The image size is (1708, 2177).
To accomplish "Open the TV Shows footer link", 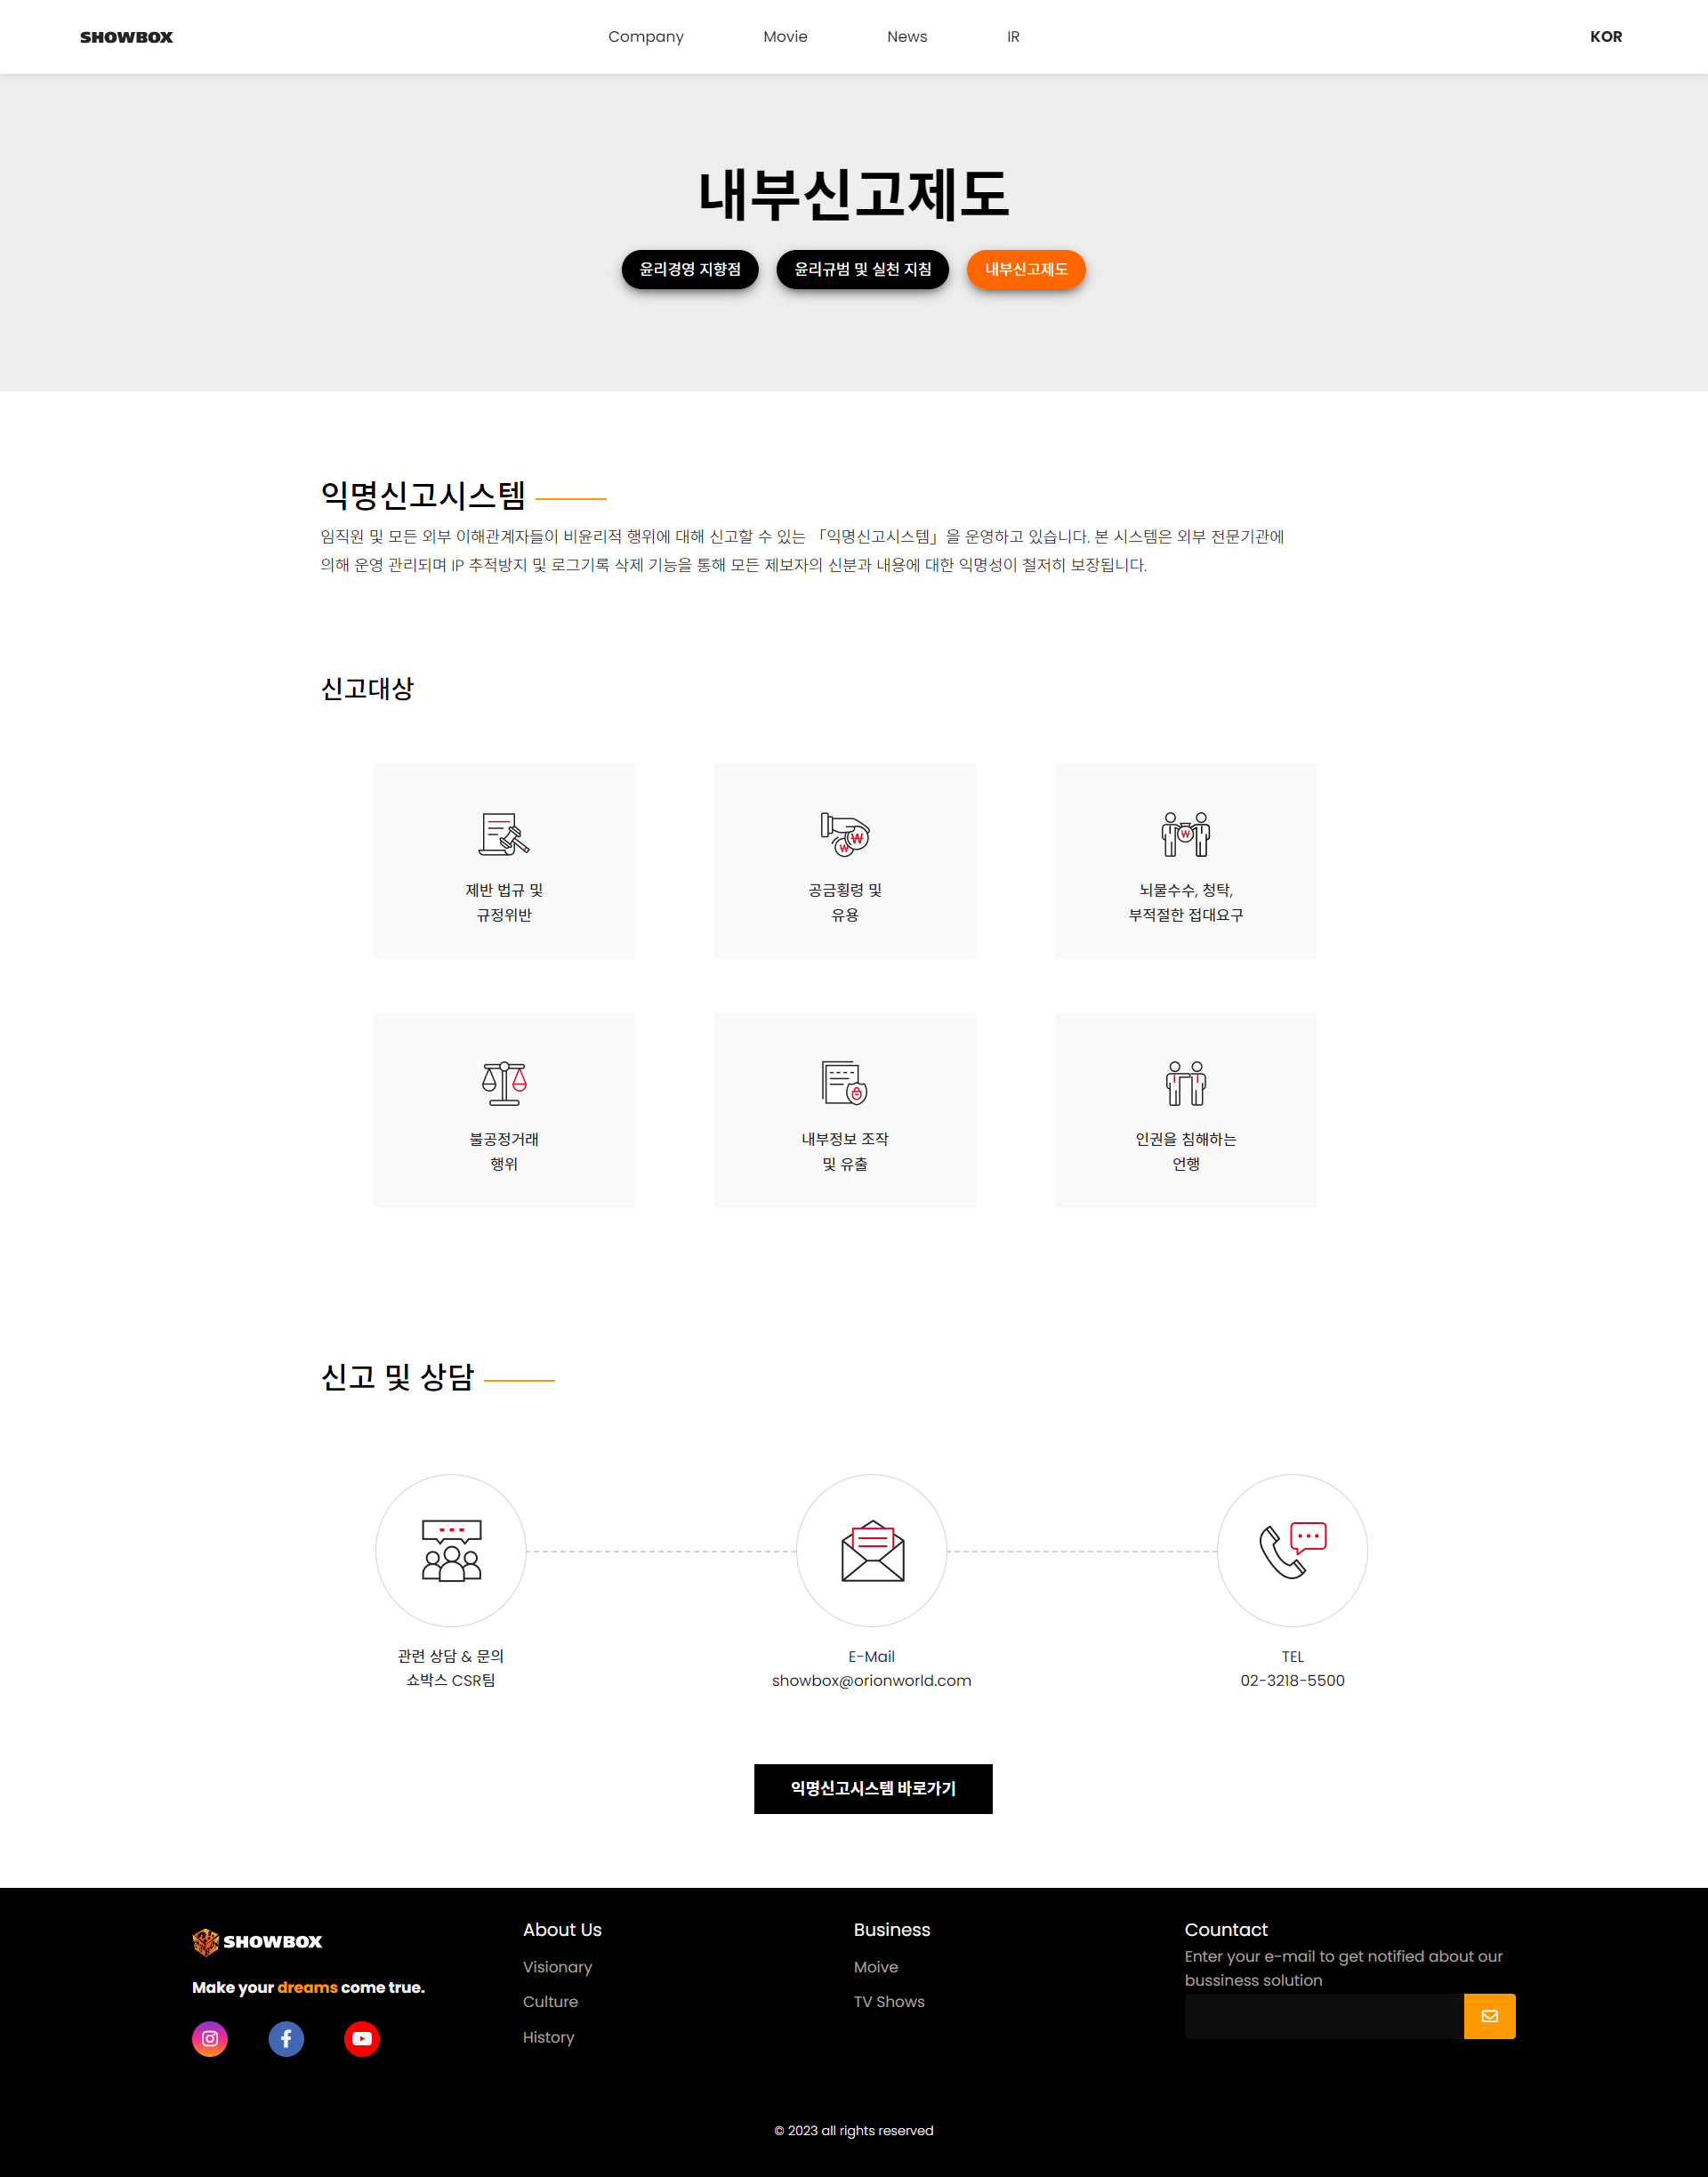I will (x=889, y=2002).
